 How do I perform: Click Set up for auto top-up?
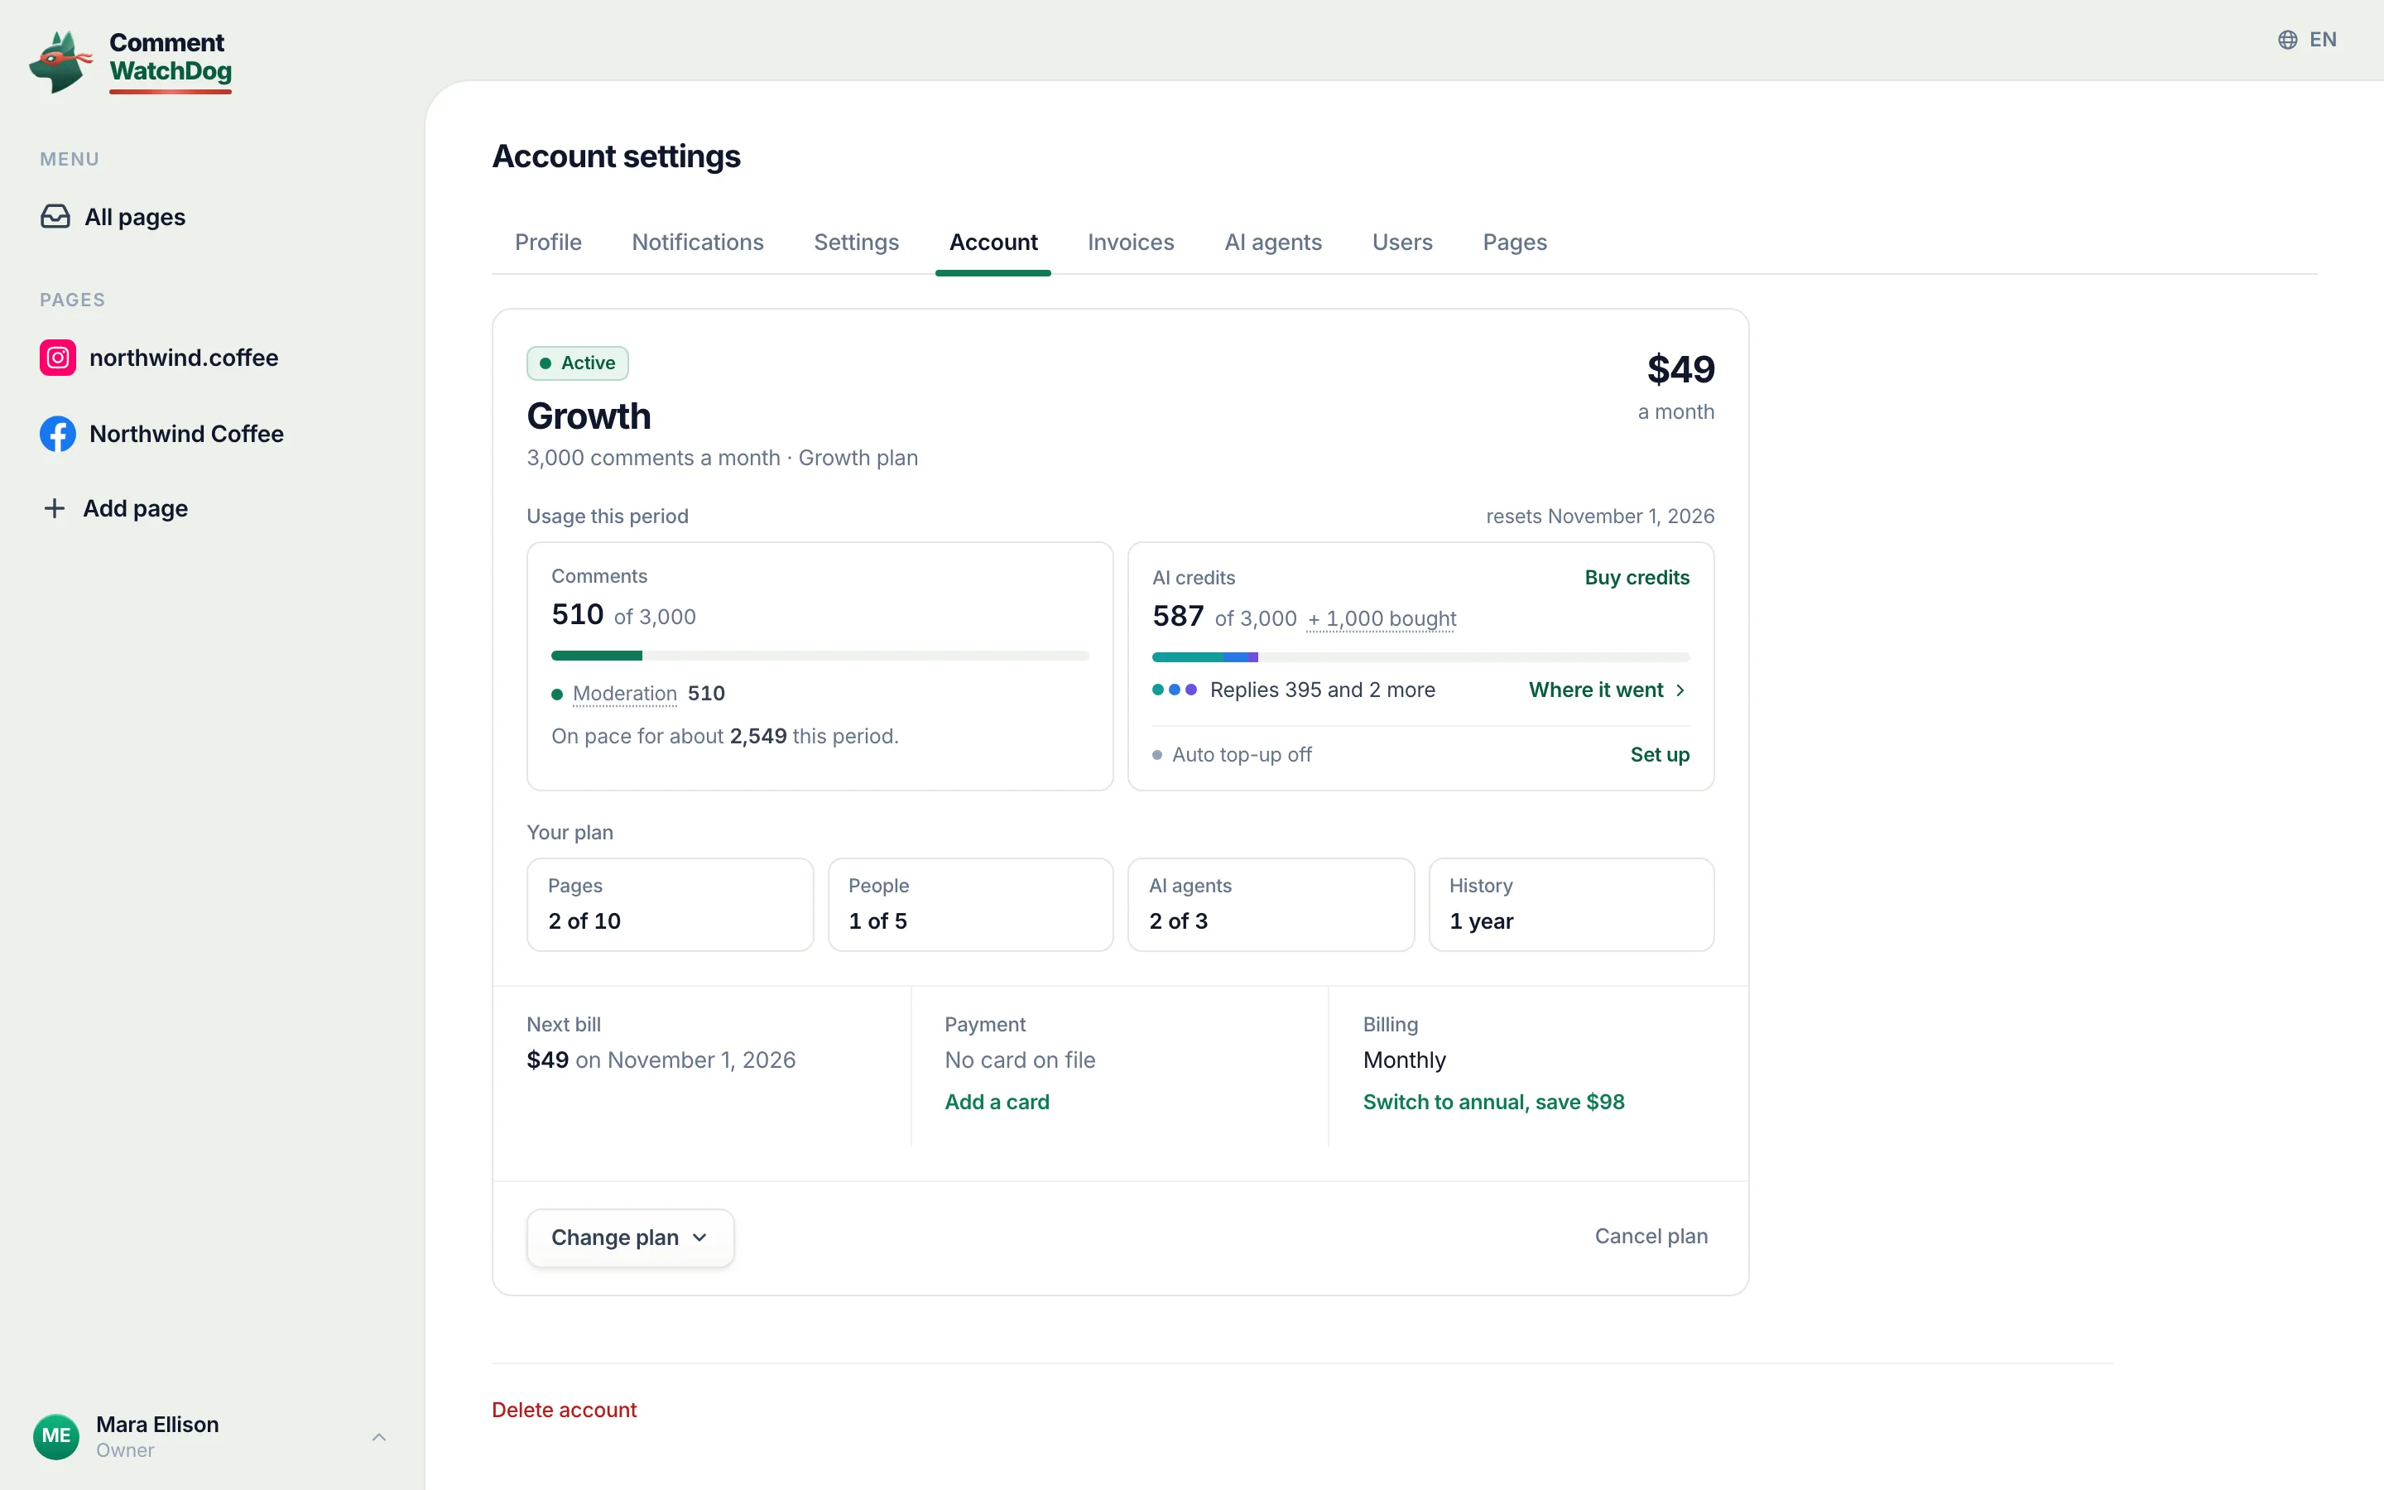pos(1660,755)
